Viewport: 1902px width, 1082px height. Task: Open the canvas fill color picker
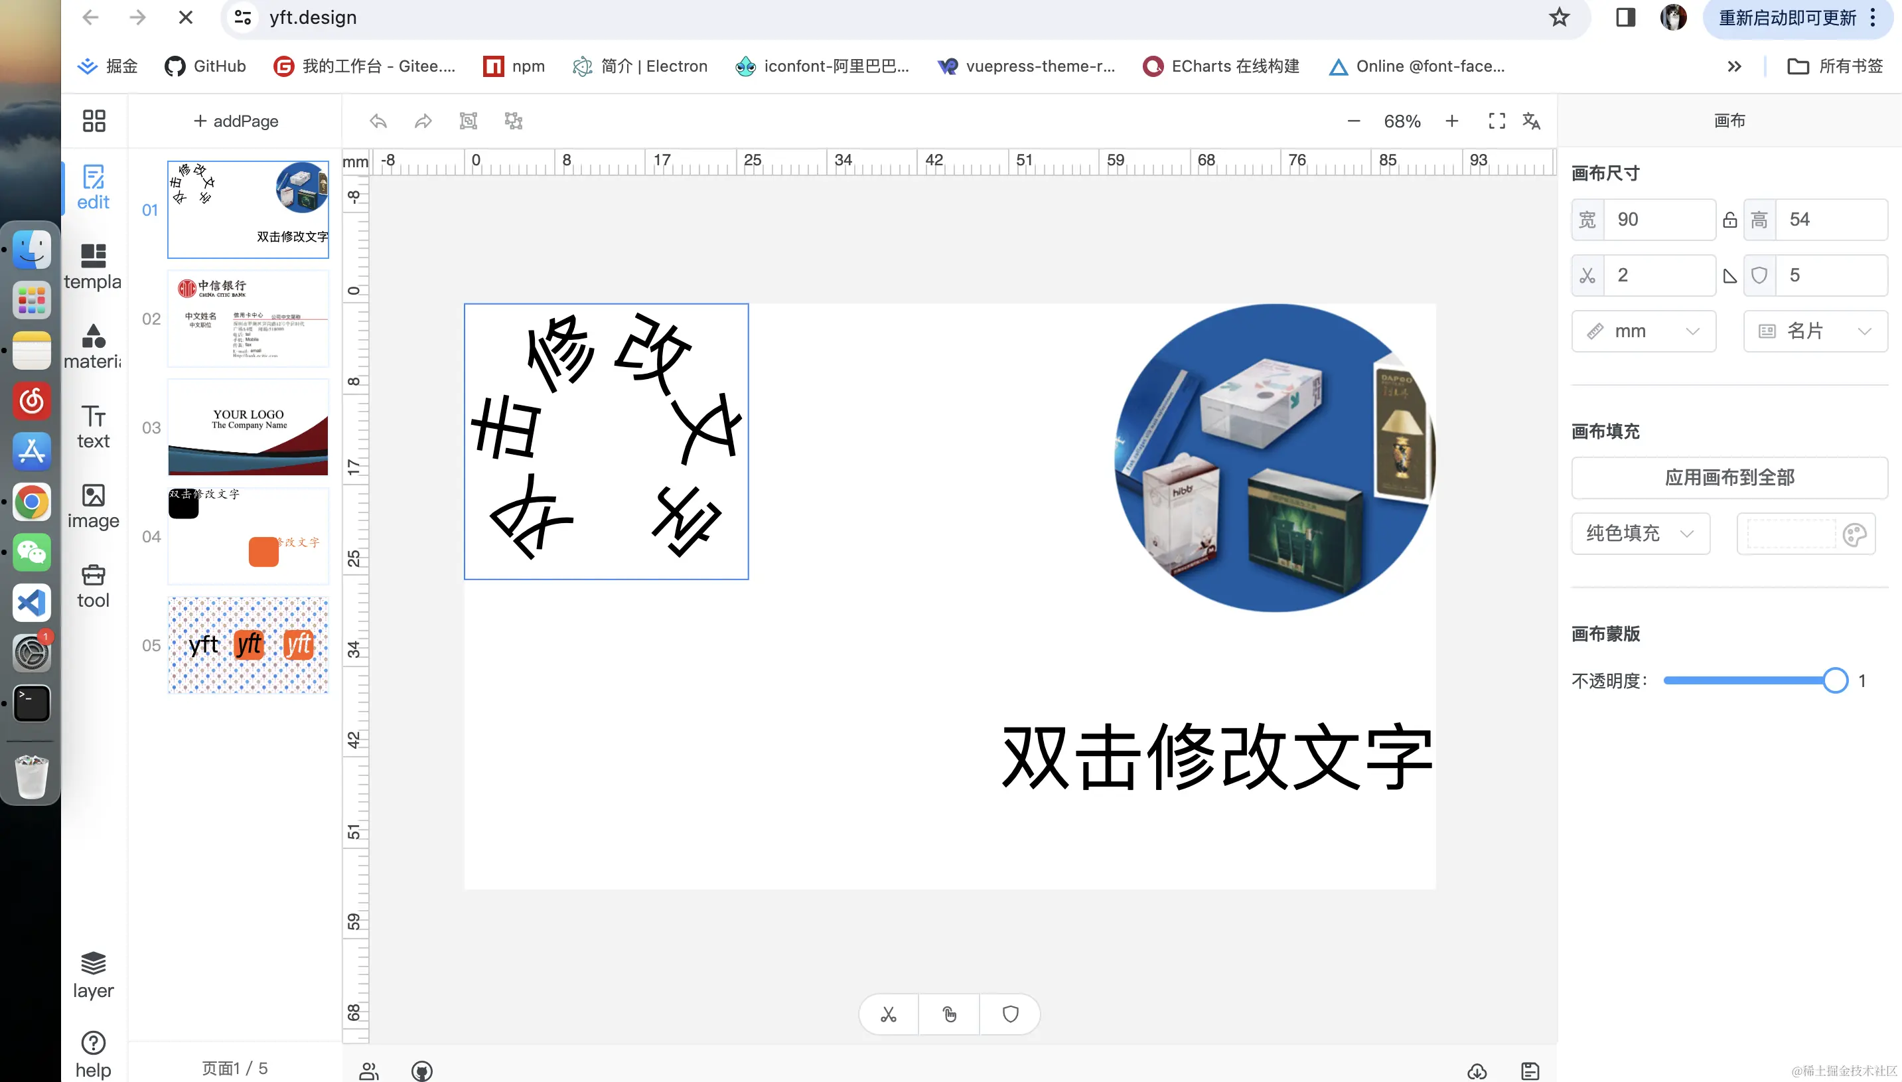[x=1805, y=534]
